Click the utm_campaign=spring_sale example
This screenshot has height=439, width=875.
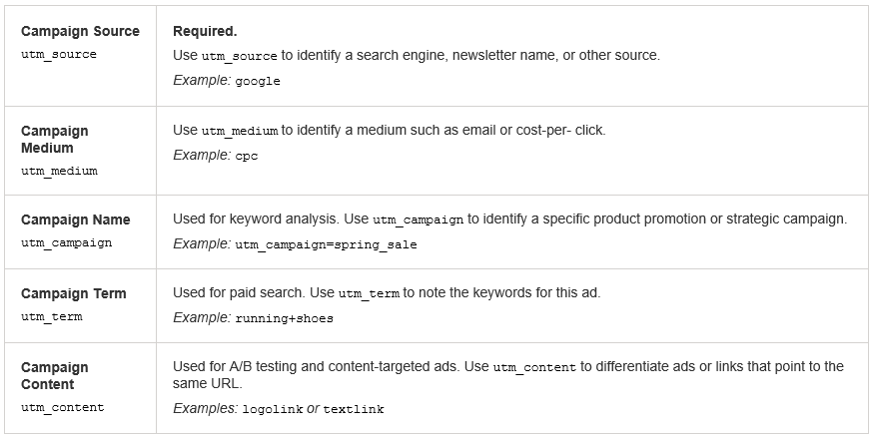pos(326,245)
